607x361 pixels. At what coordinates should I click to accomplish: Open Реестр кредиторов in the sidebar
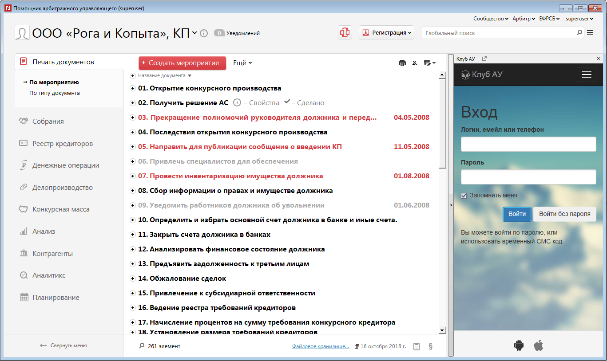(62, 143)
